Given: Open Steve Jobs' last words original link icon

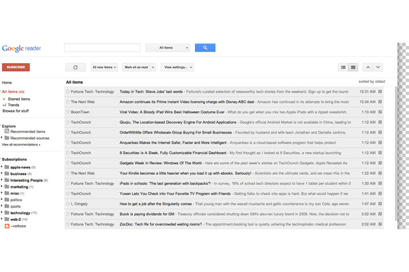Looking at the screenshot, I should (380, 91).
